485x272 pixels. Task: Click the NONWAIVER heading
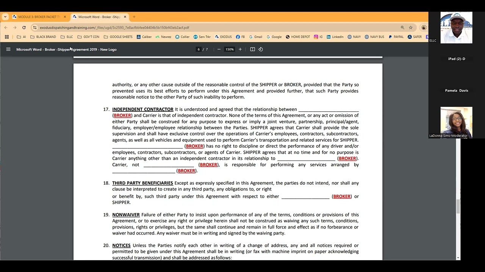(126, 215)
